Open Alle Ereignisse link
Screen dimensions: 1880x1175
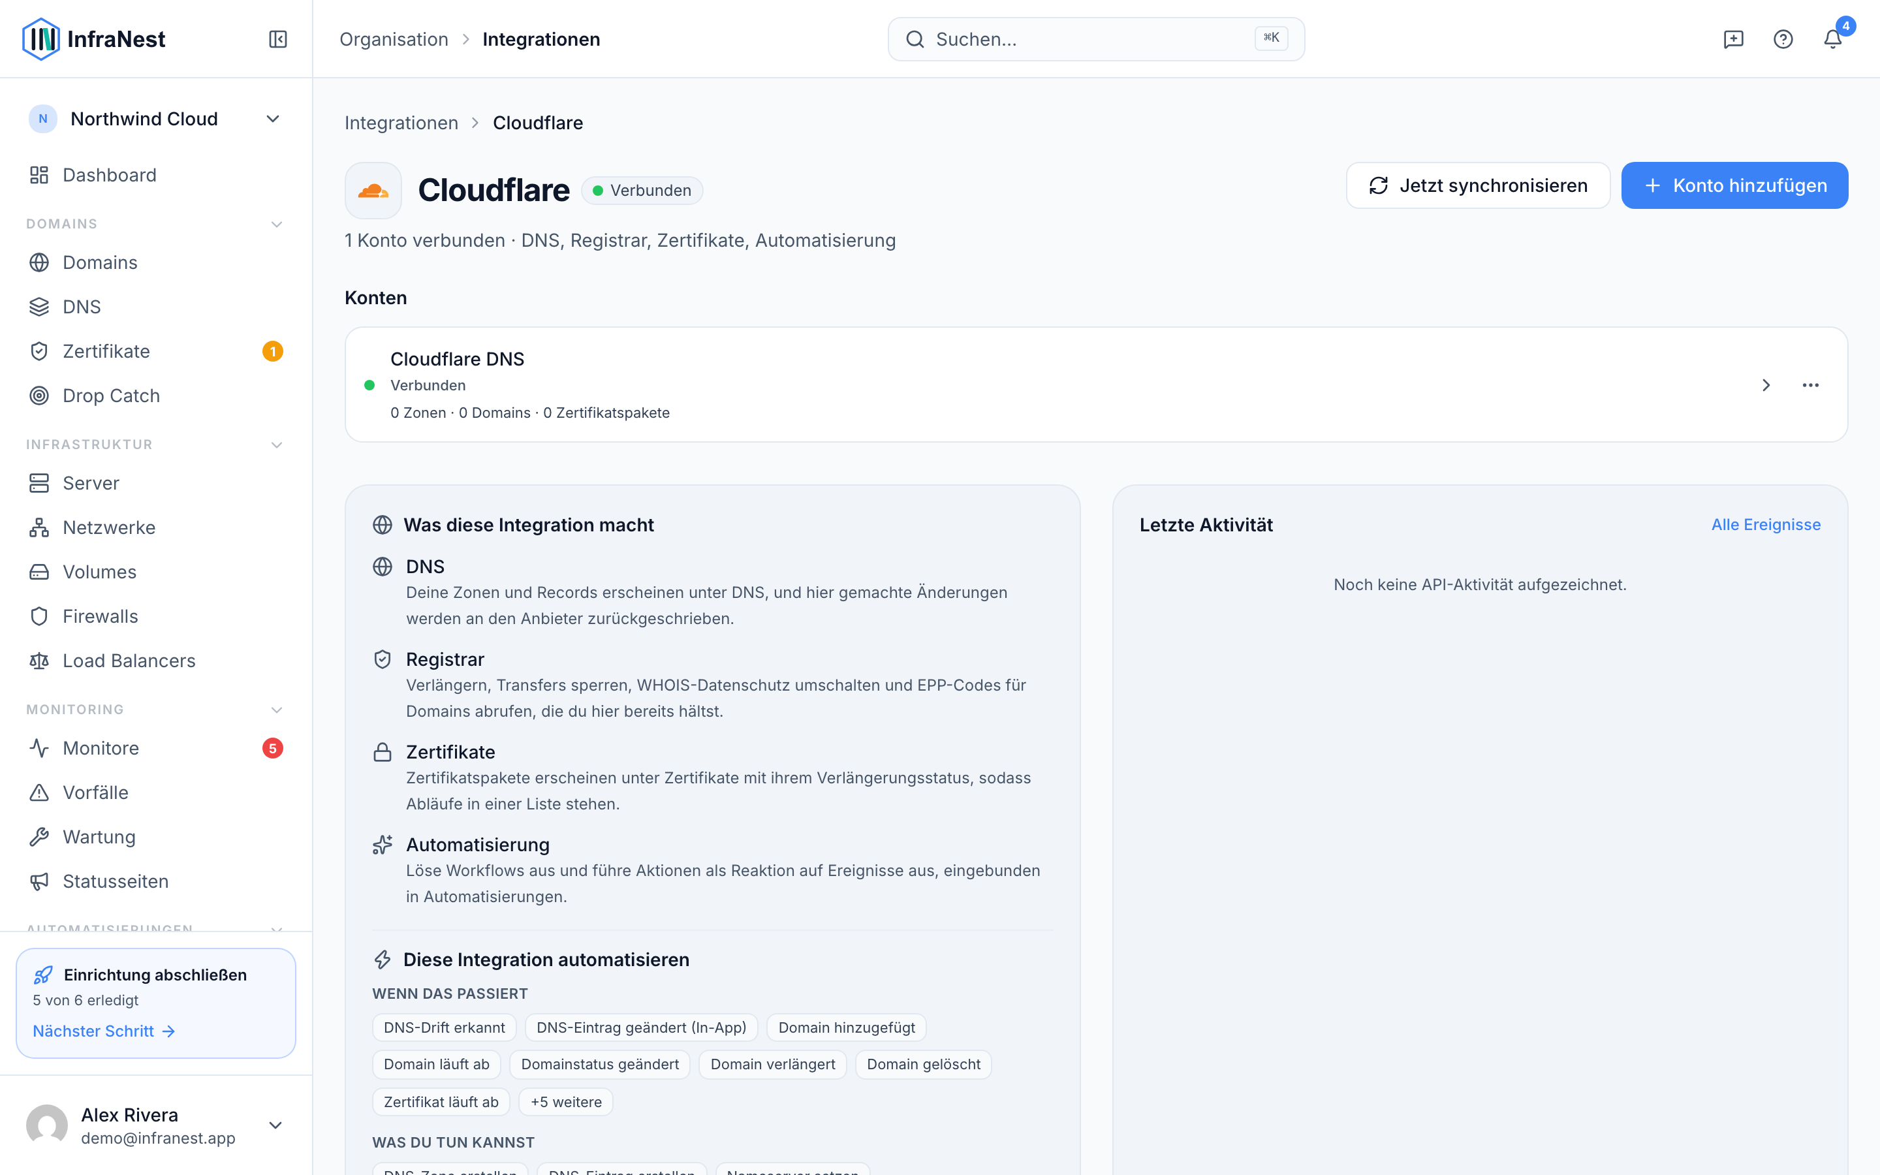coord(1765,525)
